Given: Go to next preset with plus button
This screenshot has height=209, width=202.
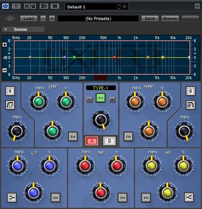Looking at the screenshot, I should pos(52,19).
